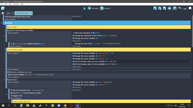
Task: Select random_steps = 50 variable action
Action: (x=93, y=53)
